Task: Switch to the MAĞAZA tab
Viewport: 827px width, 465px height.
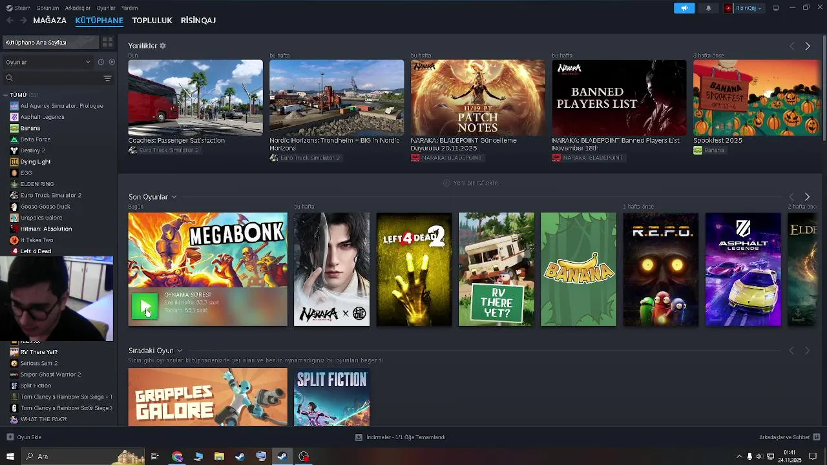Action: (50, 20)
